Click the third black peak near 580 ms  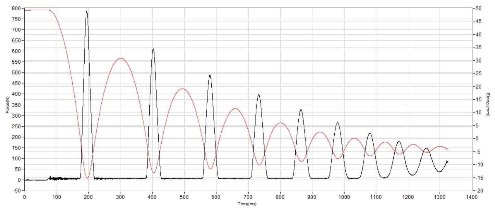(x=210, y=75)
